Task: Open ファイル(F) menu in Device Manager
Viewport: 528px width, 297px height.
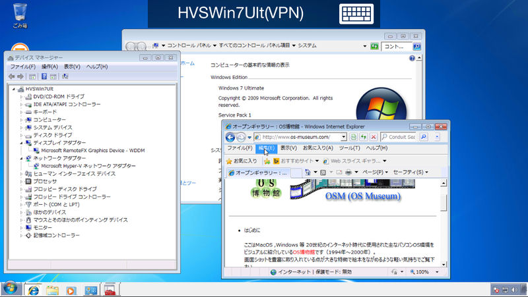Action: click(x=23, y=67)
